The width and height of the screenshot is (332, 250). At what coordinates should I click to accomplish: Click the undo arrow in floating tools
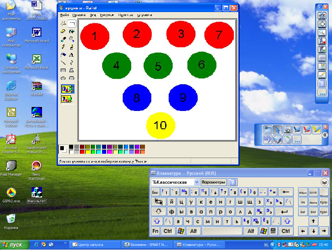(x=267, y=139)
